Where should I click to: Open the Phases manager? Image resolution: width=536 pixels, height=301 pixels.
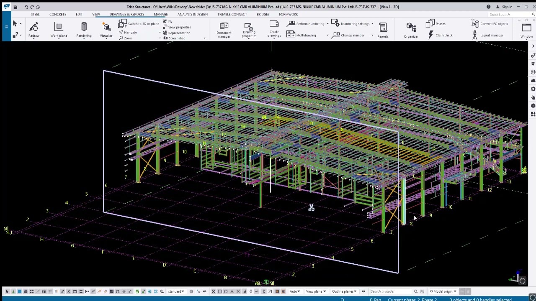[436, 24]
